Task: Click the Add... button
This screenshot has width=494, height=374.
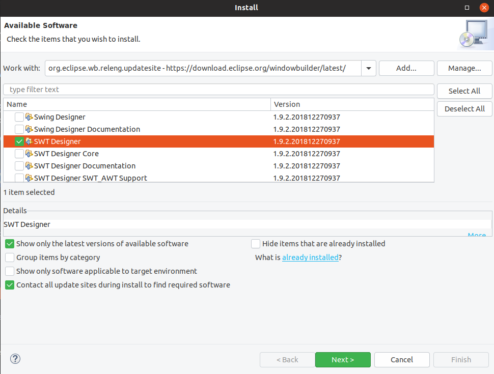Action: pyautogui.click(x=406, y=68)
